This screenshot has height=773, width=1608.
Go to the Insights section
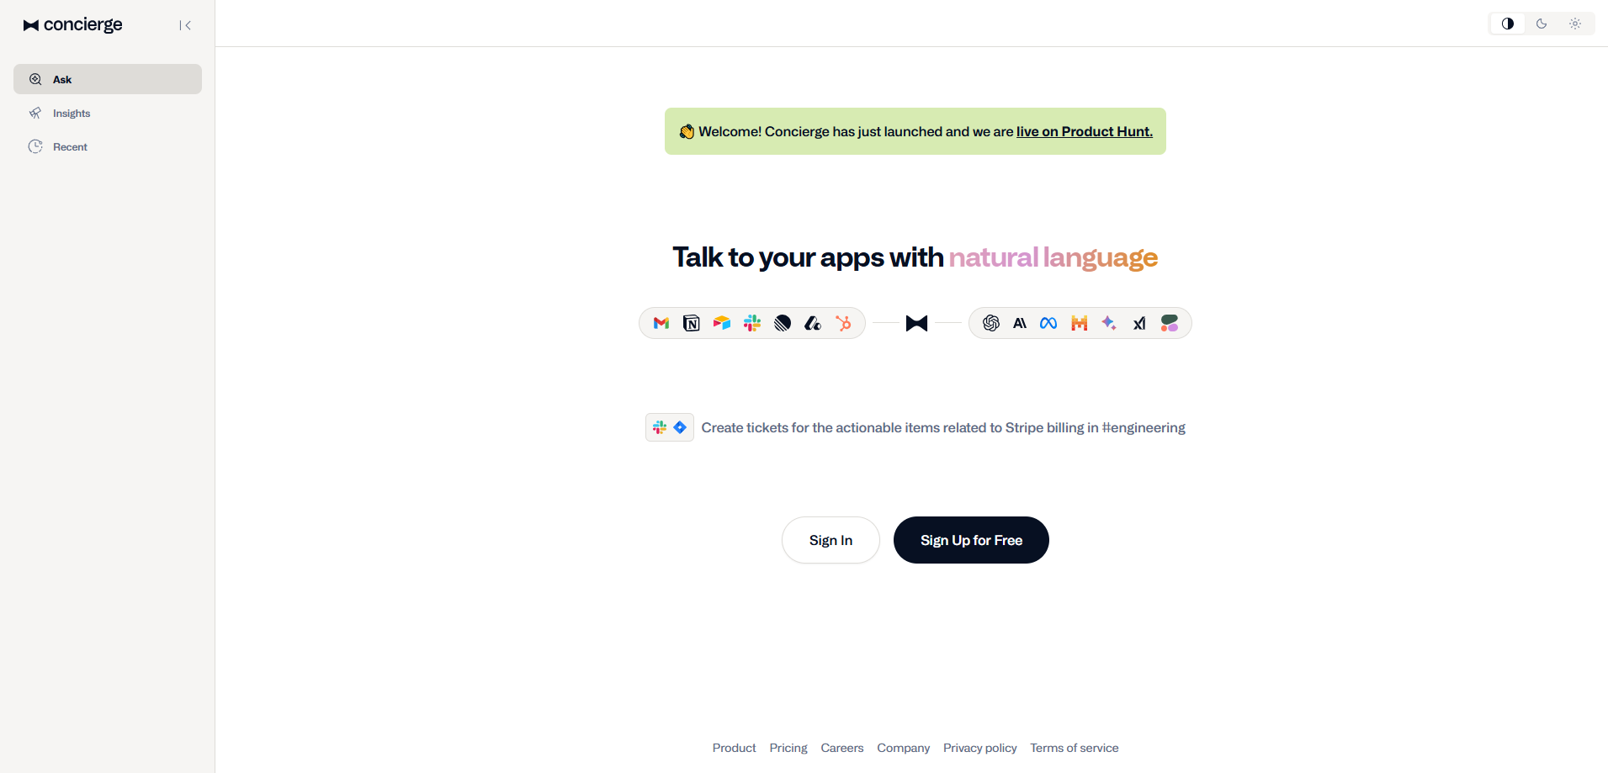[x=107, y=113]
